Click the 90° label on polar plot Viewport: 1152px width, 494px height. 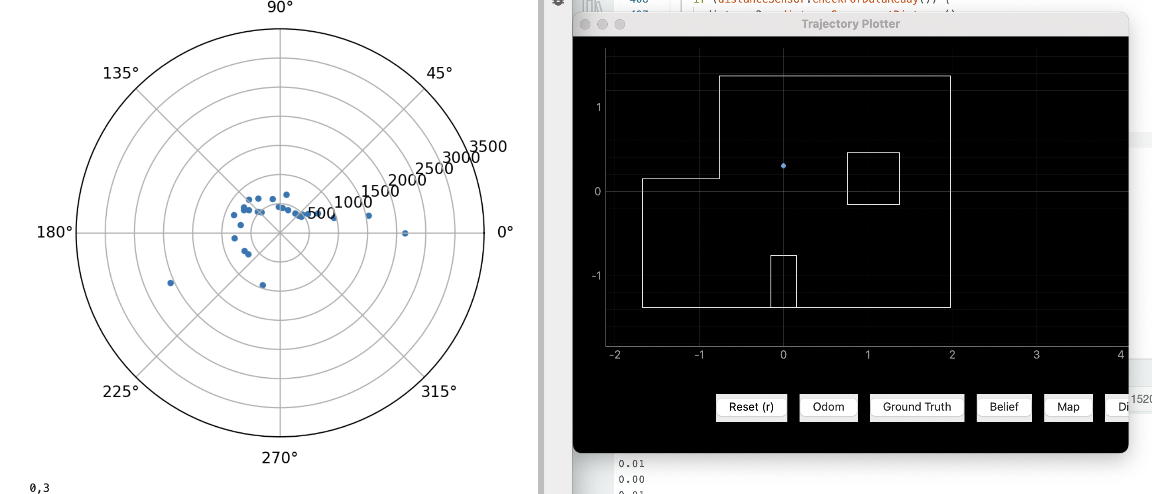point(280,7)
